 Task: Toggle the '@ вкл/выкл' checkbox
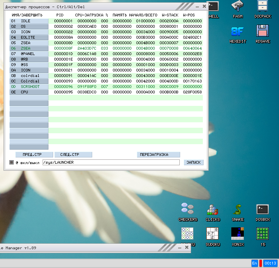(x=12, y=163)
